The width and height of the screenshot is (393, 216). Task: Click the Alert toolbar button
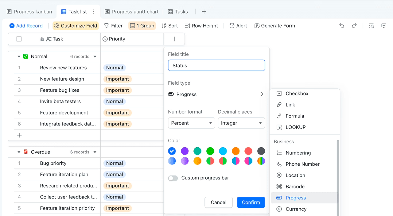[238, 26]
